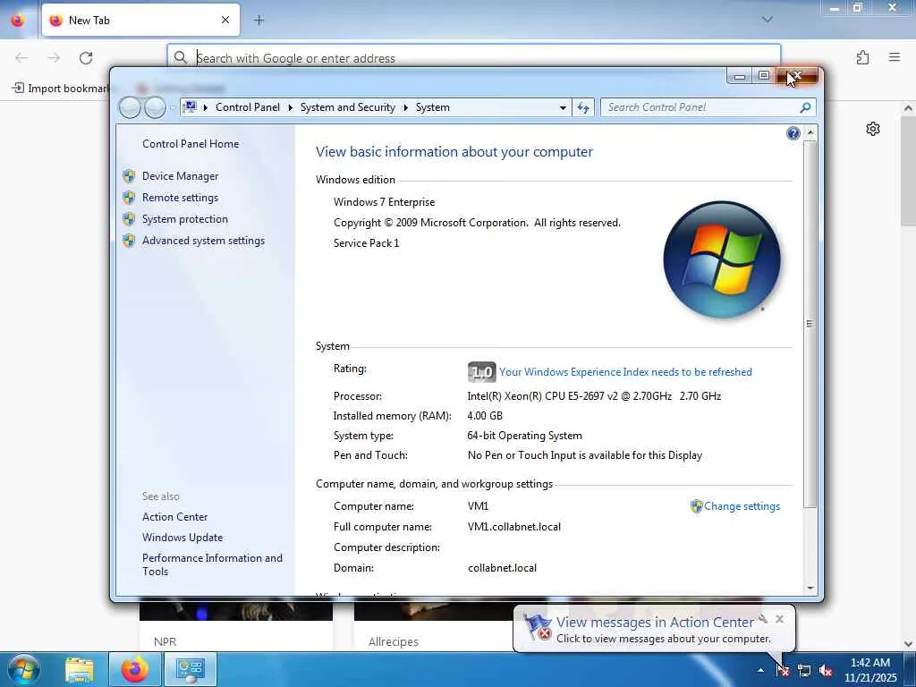This screenshot has height=687, width=916.
Task: Click the Windows Experience Index refresh link
Action: coord(625,372)
